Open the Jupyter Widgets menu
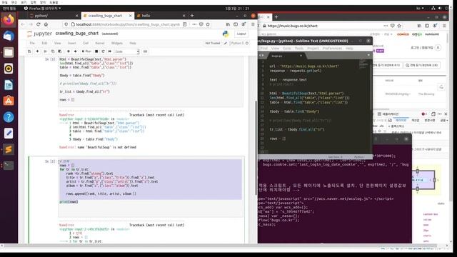Screen dimensions: 457x257 point(117,43)
